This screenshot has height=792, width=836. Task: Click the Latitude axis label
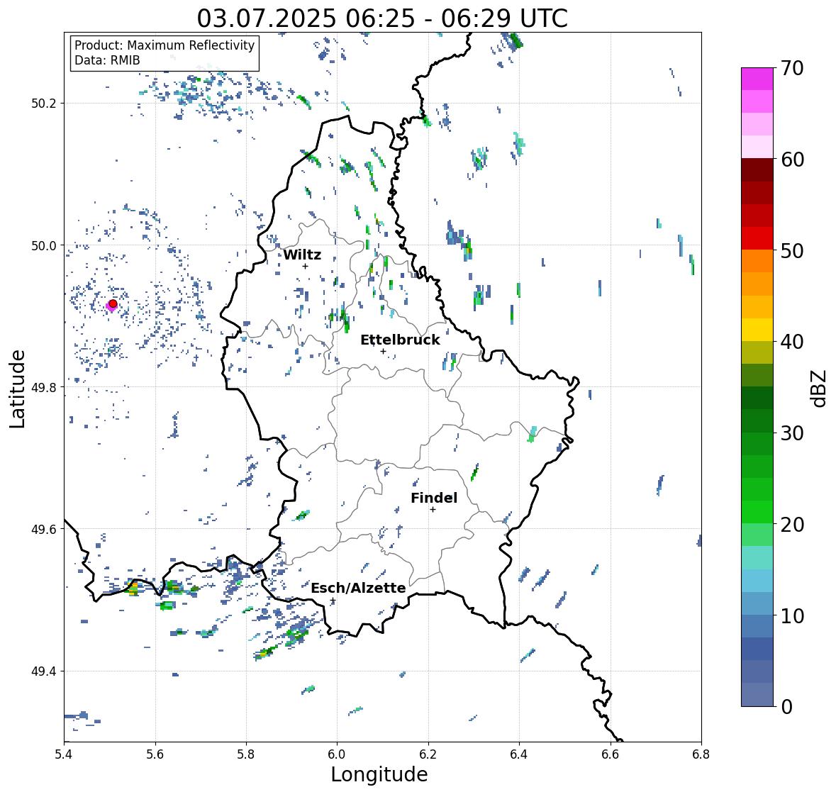click(18, 389)
